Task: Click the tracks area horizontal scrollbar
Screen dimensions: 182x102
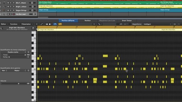Action: point(43,17)
